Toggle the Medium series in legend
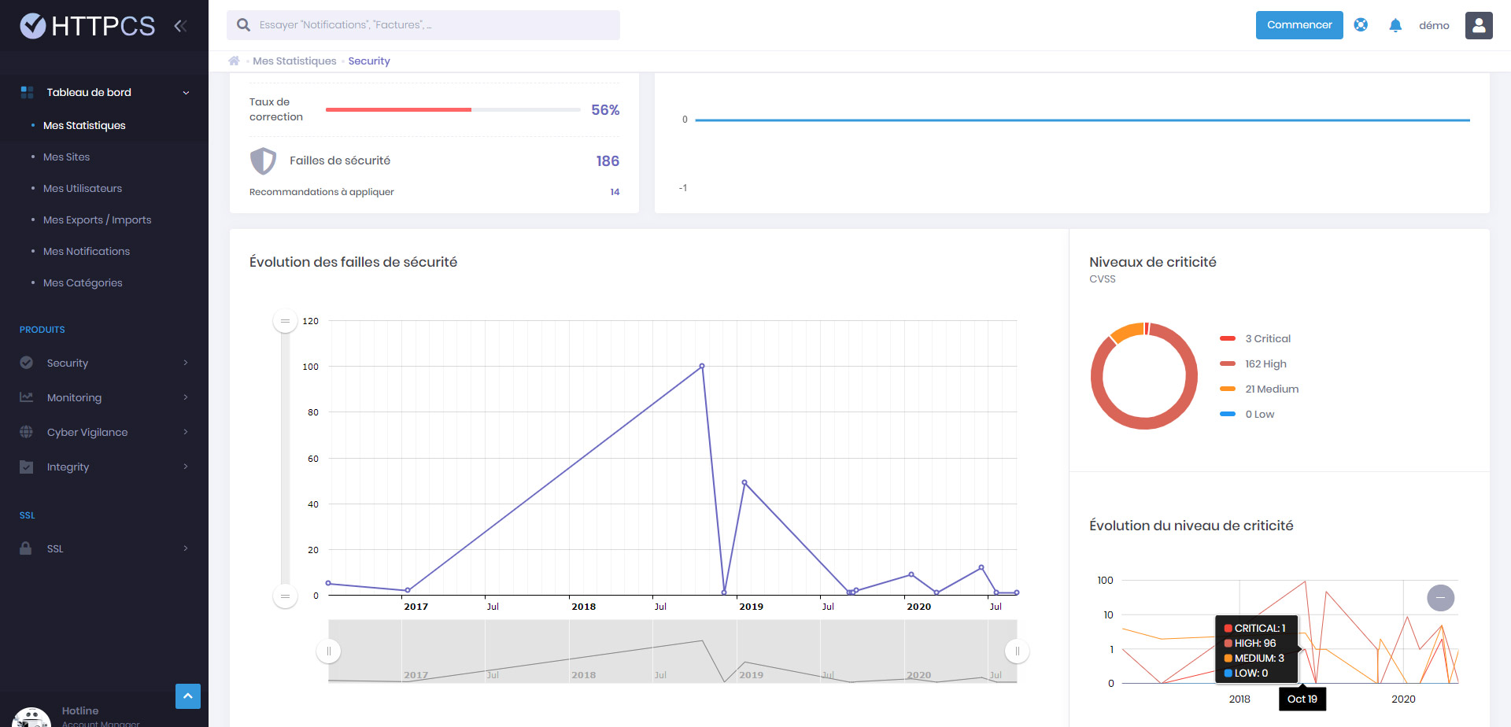Image resolution: width=1511 pixels, height=727 pixels. click(1259, 389)
